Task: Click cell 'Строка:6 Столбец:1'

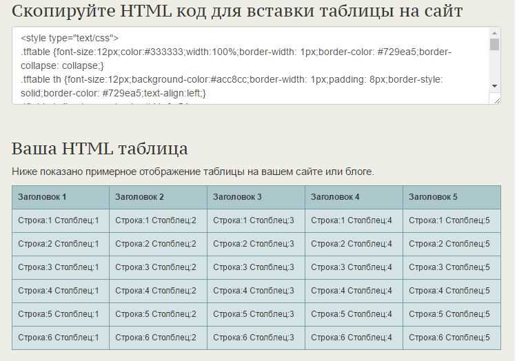Action: [x=61, y=338]
